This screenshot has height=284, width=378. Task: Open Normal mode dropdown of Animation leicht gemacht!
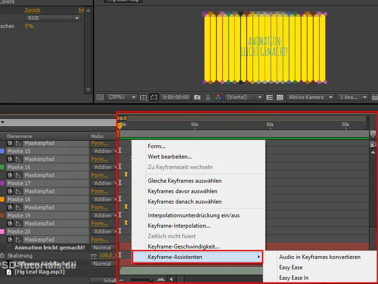pyautogui.click(x=103, y=248)
